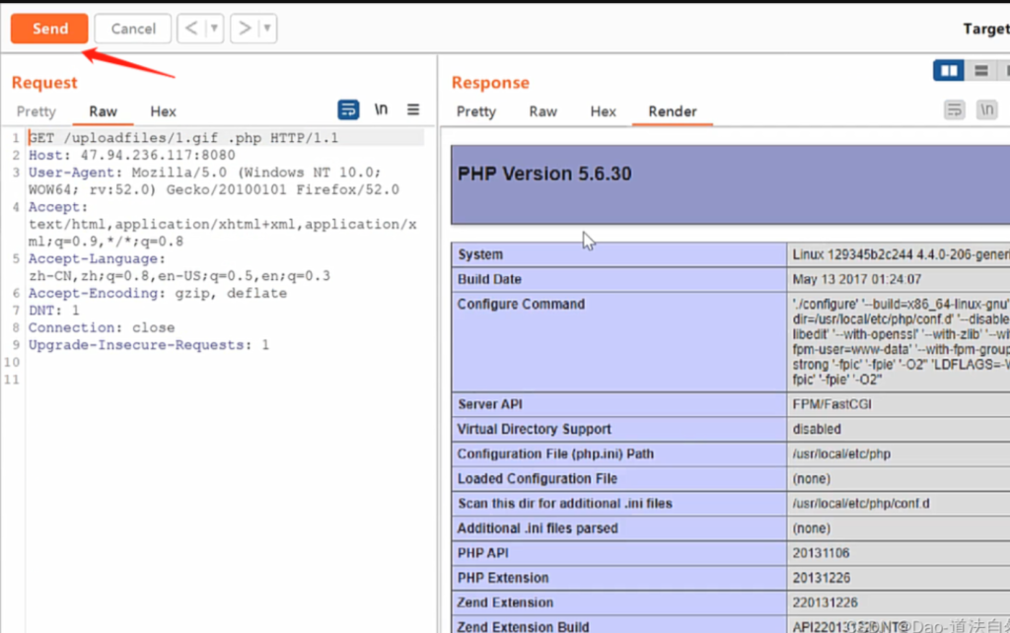The width and height of the screenshot is (1010, 633).
Task: Click (none) value for Additional .ini files parsed
Action: point(812,528)
